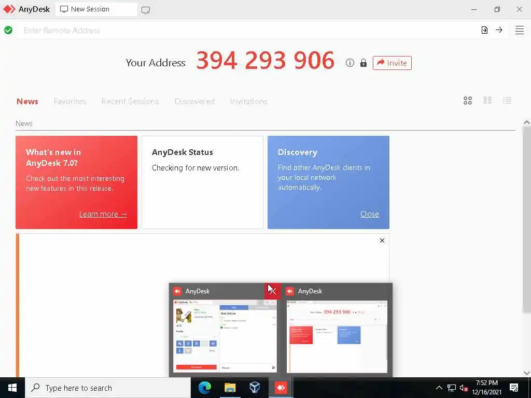Click Learn more link on red card

tap(103, 214)
